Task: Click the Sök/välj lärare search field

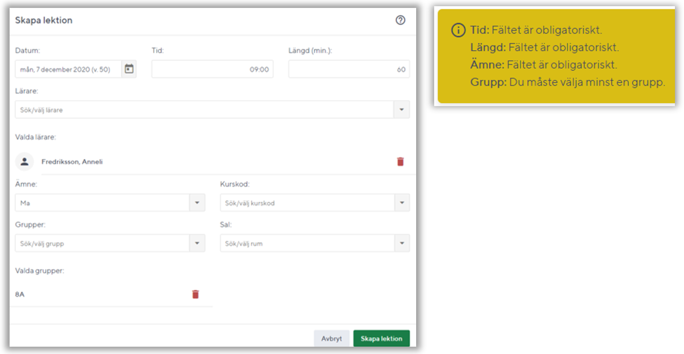Action: [x=204, y=110]
